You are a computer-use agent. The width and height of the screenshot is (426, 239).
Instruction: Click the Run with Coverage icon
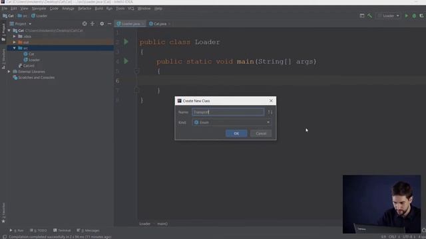pos(421,16)
